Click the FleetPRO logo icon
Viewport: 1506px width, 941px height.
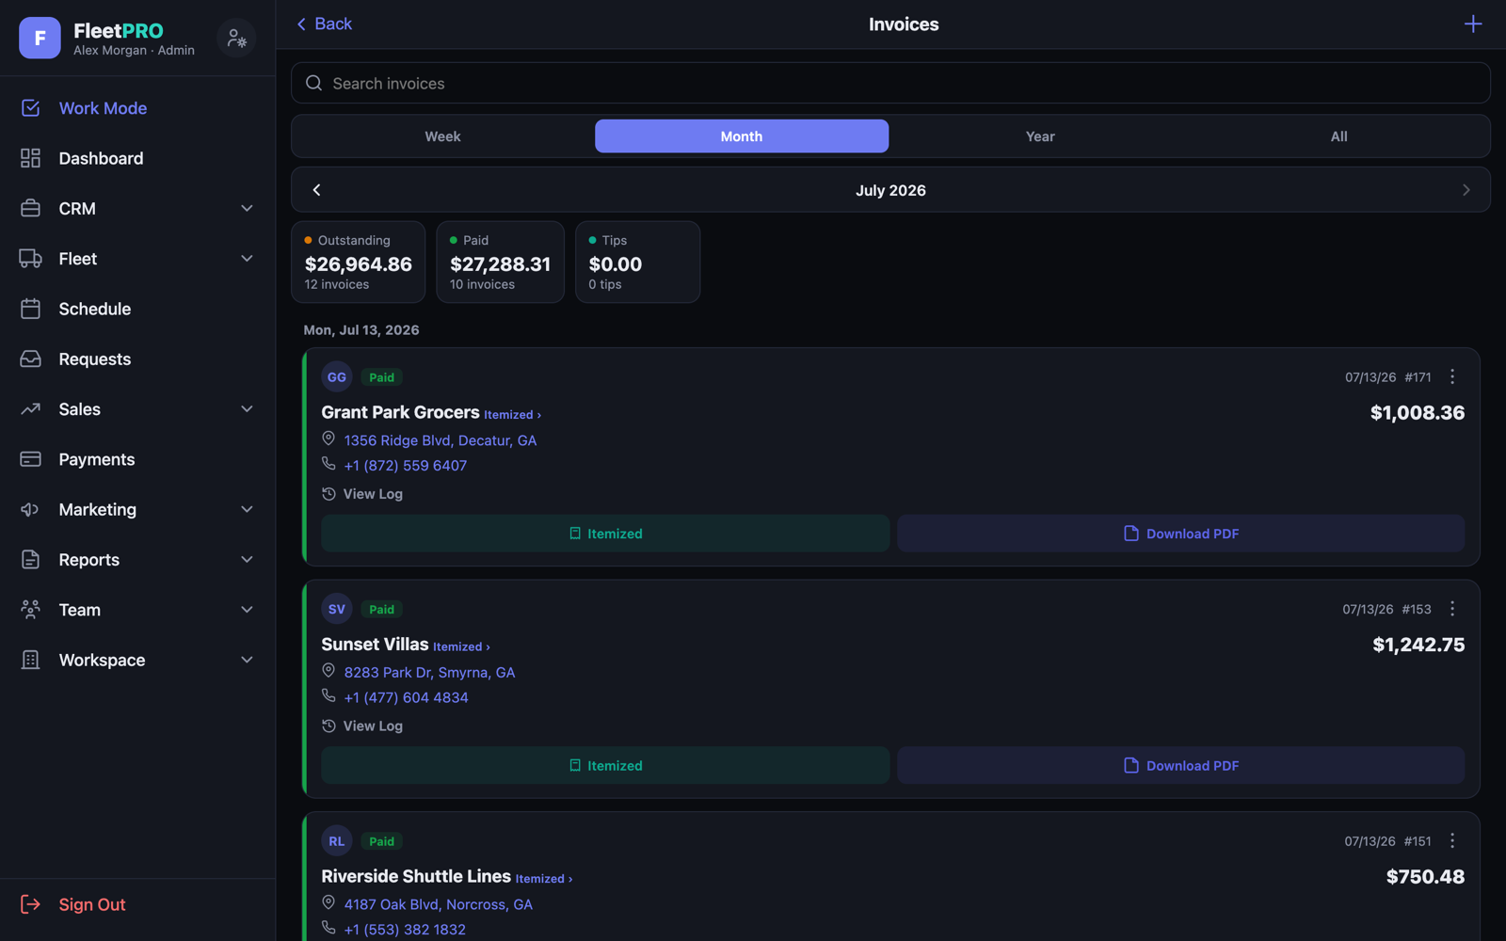[x=40, y=38]
